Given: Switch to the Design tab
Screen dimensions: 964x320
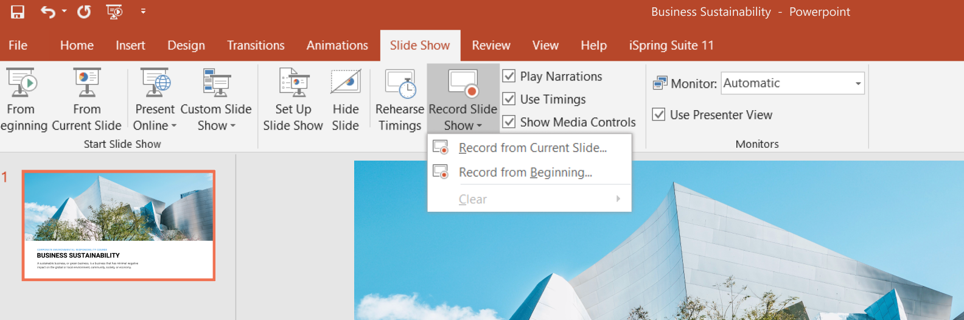Looking at the screenshot, I should pyautogui.click(x=186, y=46).
